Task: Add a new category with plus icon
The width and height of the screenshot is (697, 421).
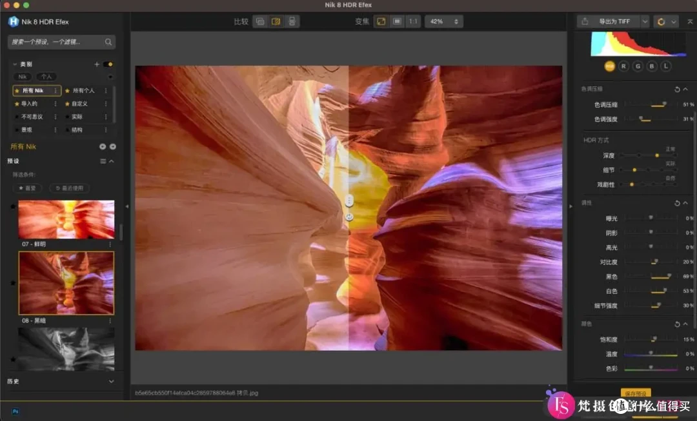Action: 96,64
